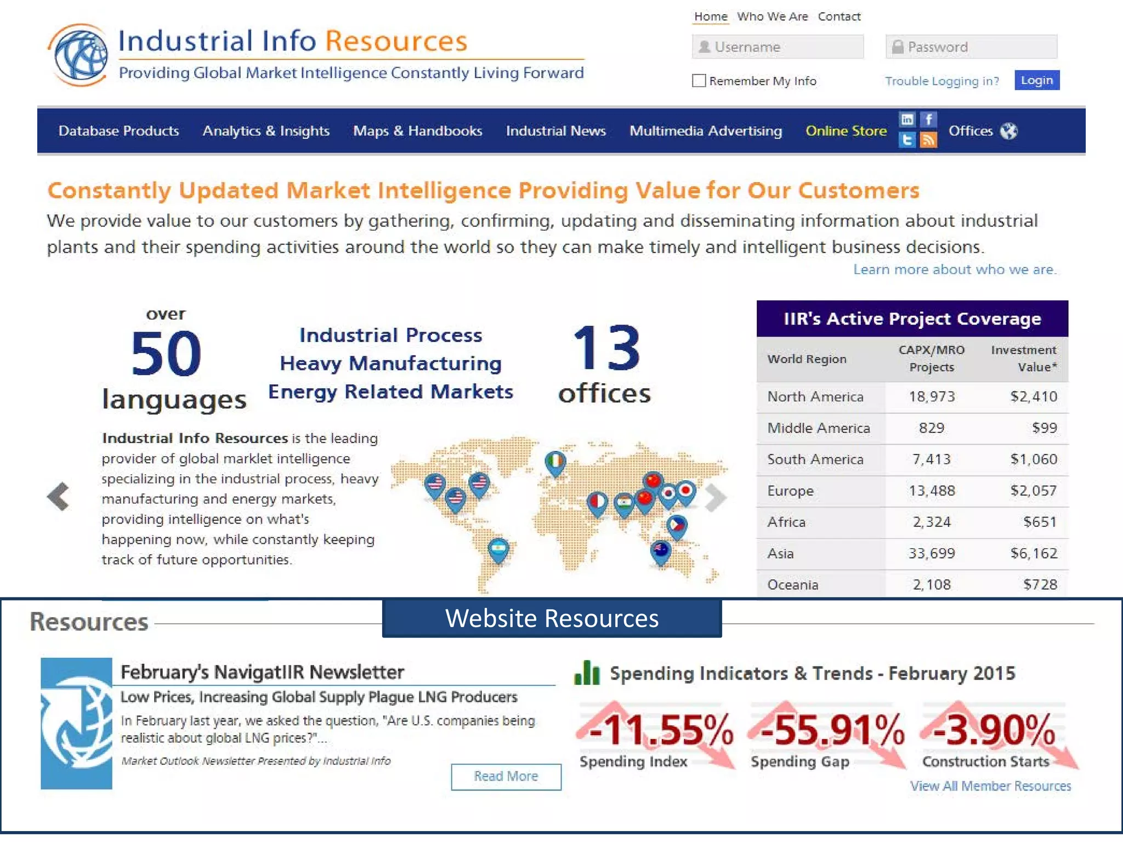Open the Maps & Handbooks menu

click(x=418, y=131)
